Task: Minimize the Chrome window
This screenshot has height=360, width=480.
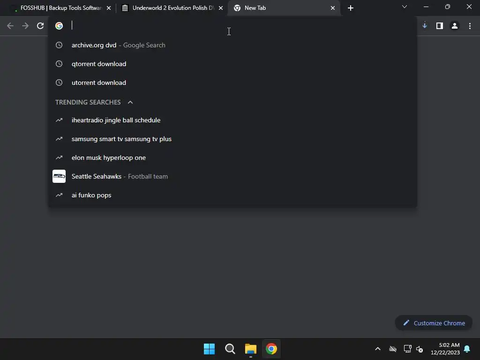Action: click(426, 7)
